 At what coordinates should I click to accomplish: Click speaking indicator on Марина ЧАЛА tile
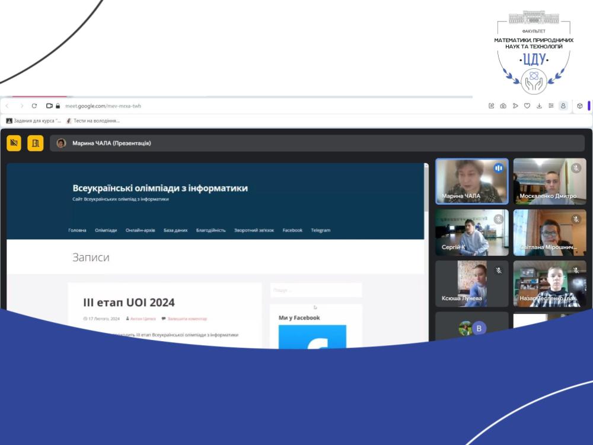(x=498, y=169)
